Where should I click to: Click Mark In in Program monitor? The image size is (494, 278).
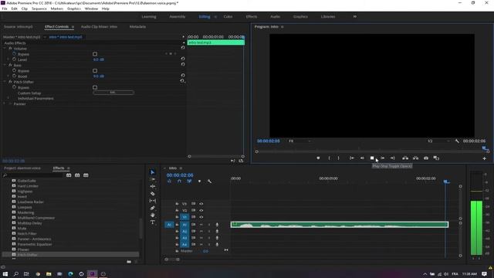click(330, 158)
